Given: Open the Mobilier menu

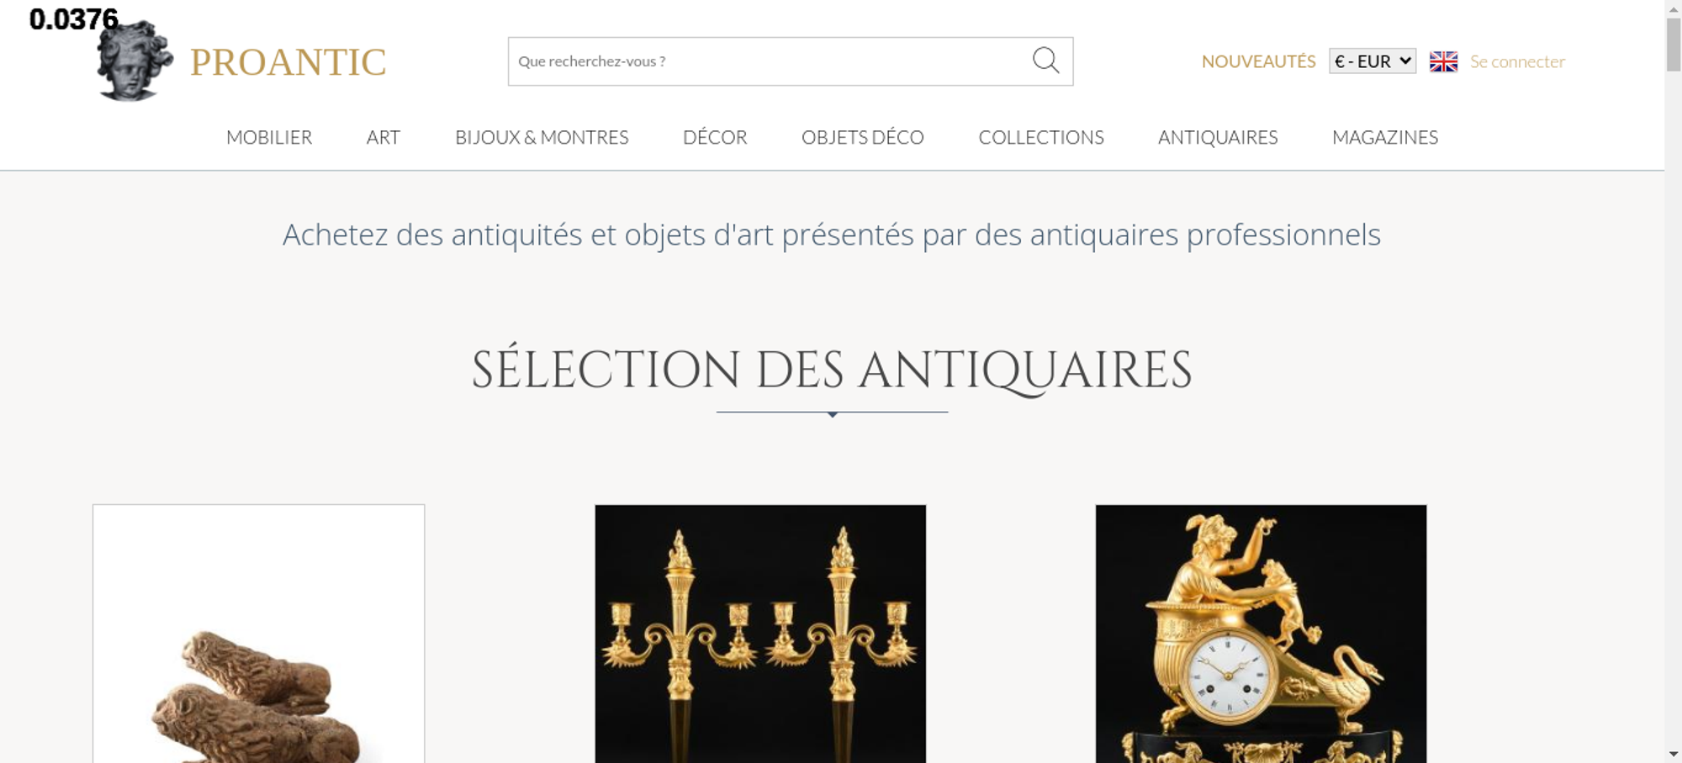Looking at the screenshot, I should click(x=269, y=137).
